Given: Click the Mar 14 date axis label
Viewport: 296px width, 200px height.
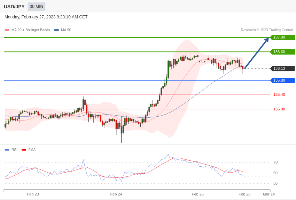Looking at the screenshot, I should [269, 194].
